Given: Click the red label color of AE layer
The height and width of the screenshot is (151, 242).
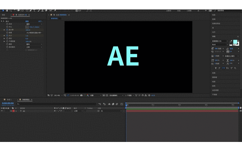Looking at the screenshot, I should [x=14, y=111].
